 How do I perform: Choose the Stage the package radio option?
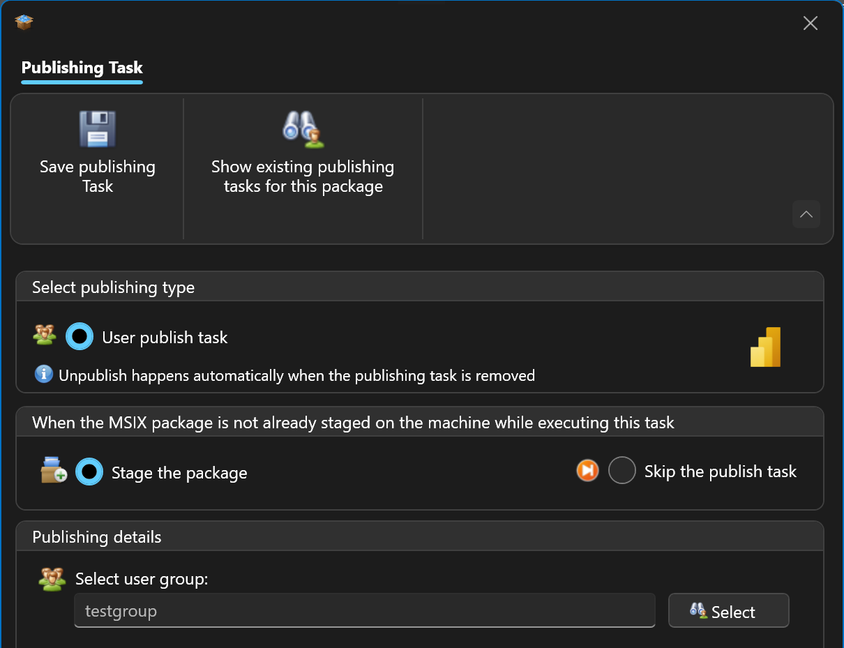click(89, 472)
